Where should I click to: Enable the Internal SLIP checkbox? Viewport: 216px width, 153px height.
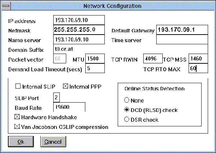pyautogui.click(x=18, y=86)
